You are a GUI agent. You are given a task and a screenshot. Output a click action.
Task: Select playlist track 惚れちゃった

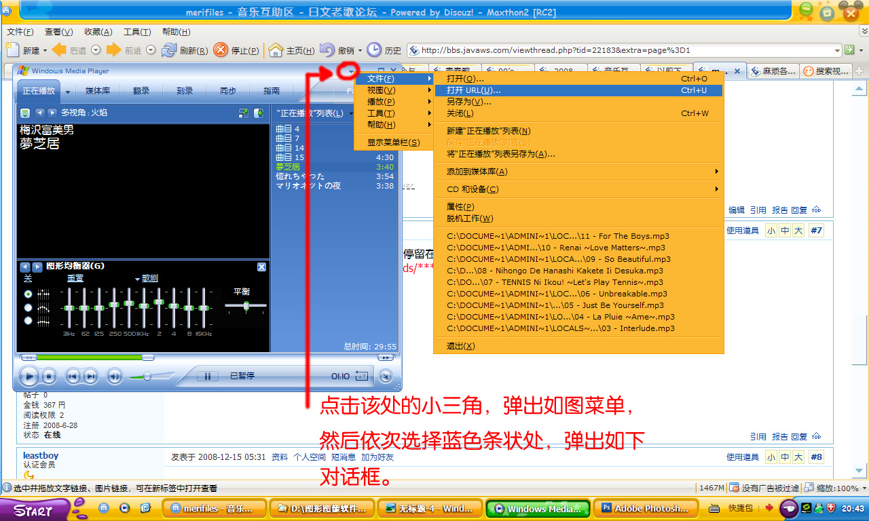(334, 176)
